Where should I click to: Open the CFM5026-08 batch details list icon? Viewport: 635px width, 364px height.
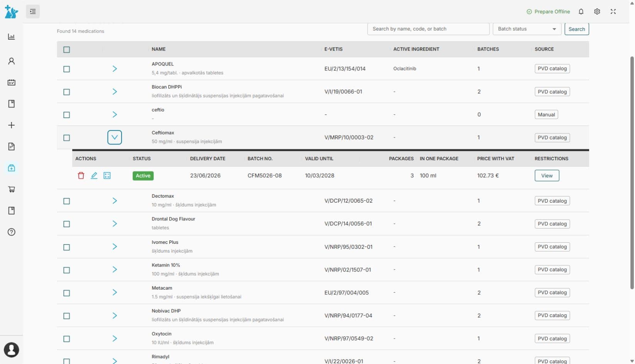107,176
